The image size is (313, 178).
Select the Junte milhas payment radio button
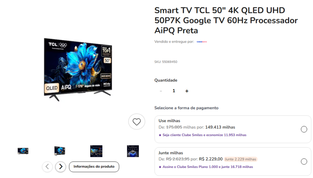tap(304, 162)
